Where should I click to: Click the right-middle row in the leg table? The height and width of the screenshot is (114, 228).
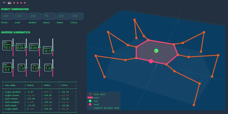click(39, 92)
